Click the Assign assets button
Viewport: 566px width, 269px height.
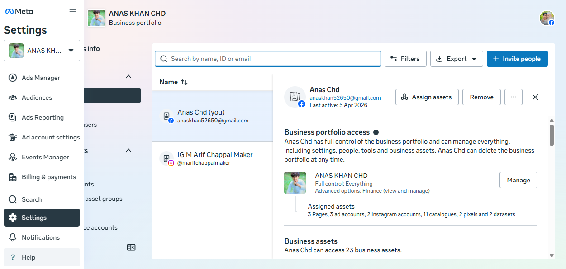pyautogui.click(x=427, y=97)
